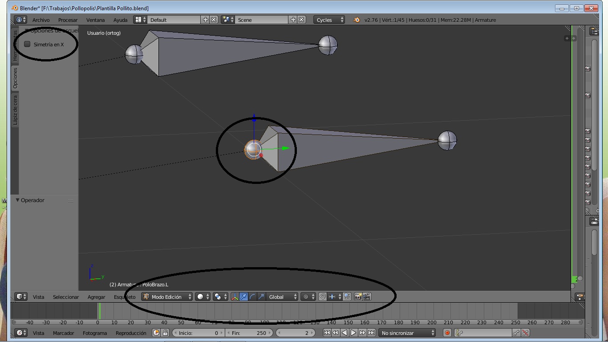Viewport: 608px width, 342px height.
Task: Switch to the Lápiz de cera tab
Action: tap(15, 110)
